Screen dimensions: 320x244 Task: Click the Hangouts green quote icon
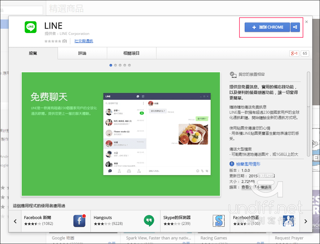pyautogui.click(x=149, y=221)
